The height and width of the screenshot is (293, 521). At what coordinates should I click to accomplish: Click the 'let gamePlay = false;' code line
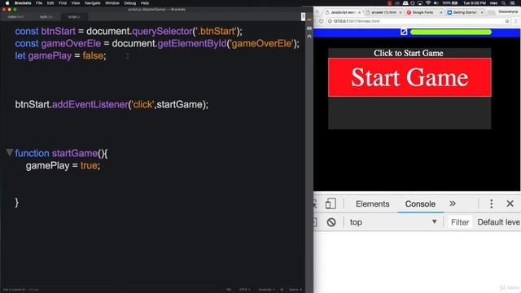point(60,55)
